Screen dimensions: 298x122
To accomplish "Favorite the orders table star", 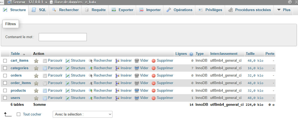I will click(x=36, y=76).
